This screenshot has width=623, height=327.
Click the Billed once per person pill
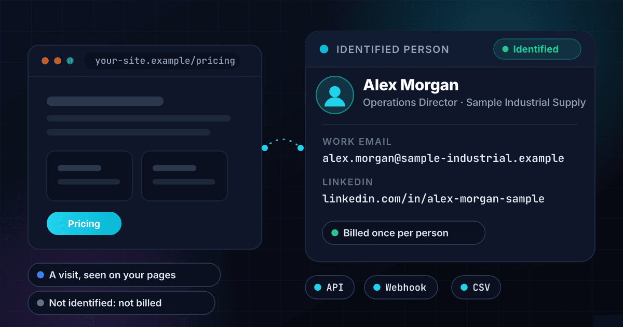(x=403, y=233)
